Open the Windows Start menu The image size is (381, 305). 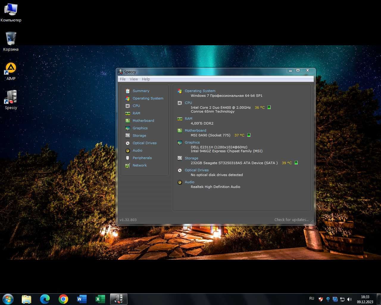pos(8,299)
